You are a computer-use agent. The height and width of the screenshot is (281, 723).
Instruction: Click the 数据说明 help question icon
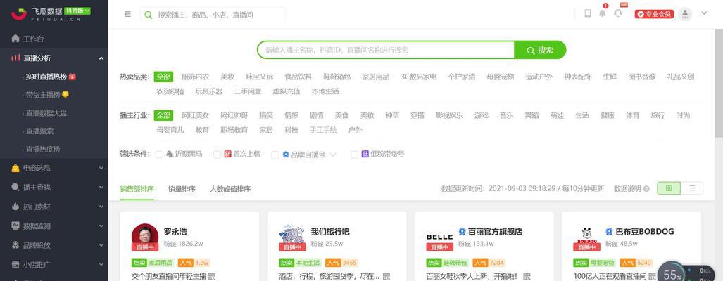pyautogui.click(x=646, y=189)
